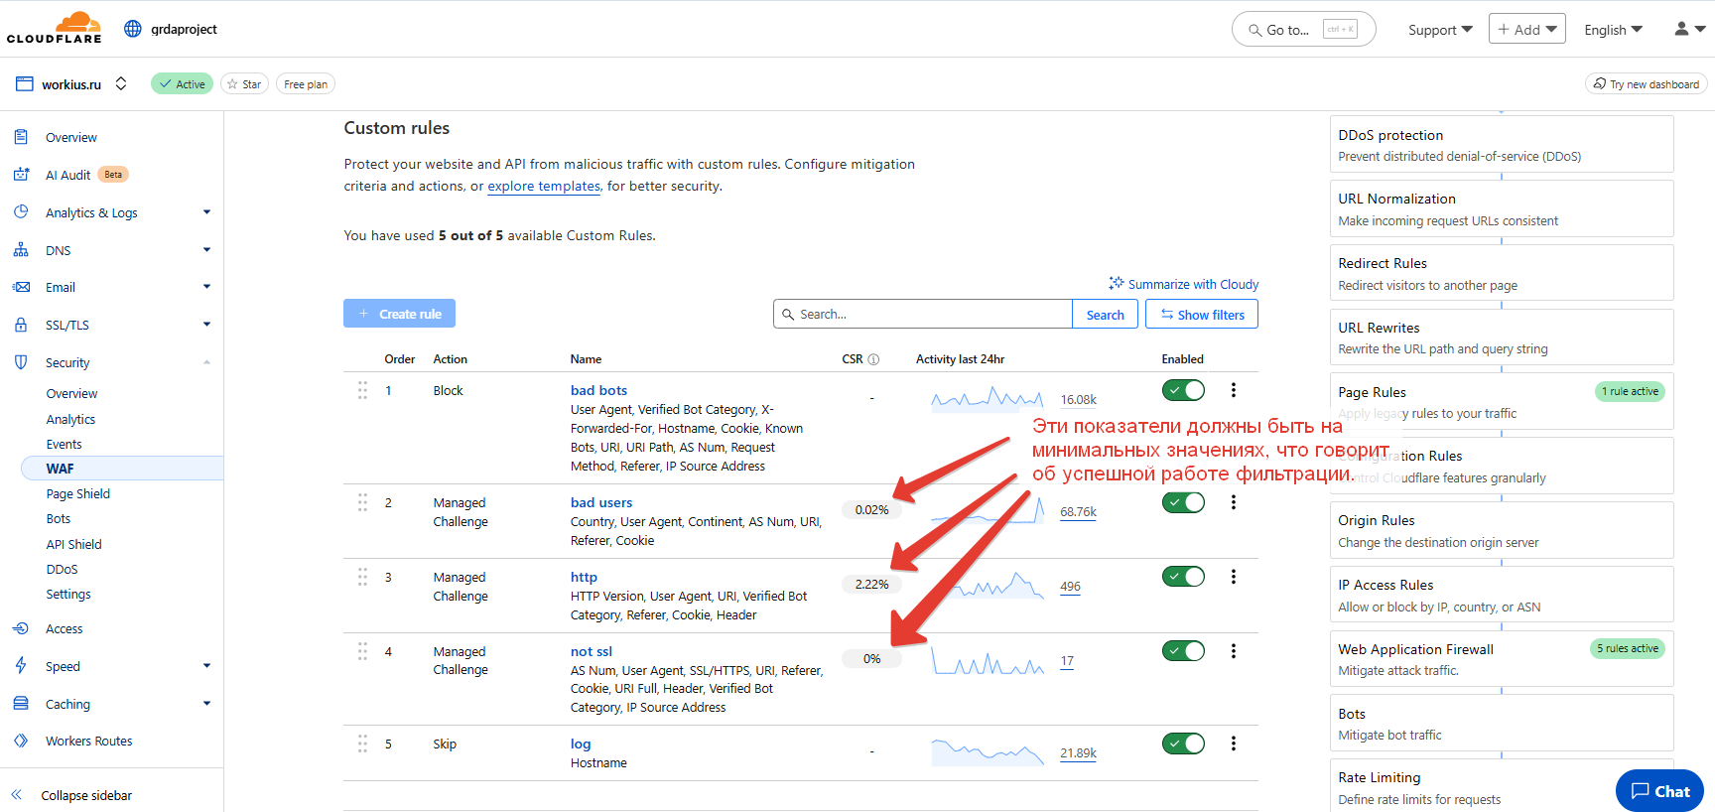Open the three-dot menu for log rule
This screenshot has height=812, width=1715.
(1234, 744)
